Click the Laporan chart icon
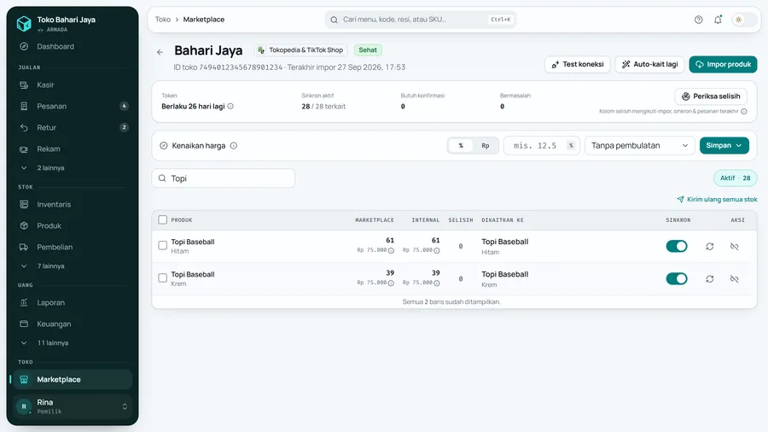The image size is (768, 432). pos(24,303)
